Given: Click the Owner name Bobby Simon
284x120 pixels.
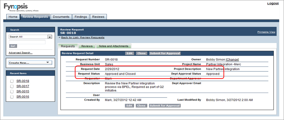Looking at the screenshot, I should click(x=216, y=60).
